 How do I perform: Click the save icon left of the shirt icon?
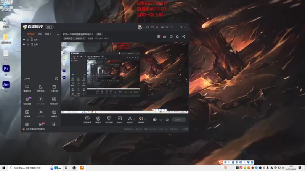(x=162, y=27)
